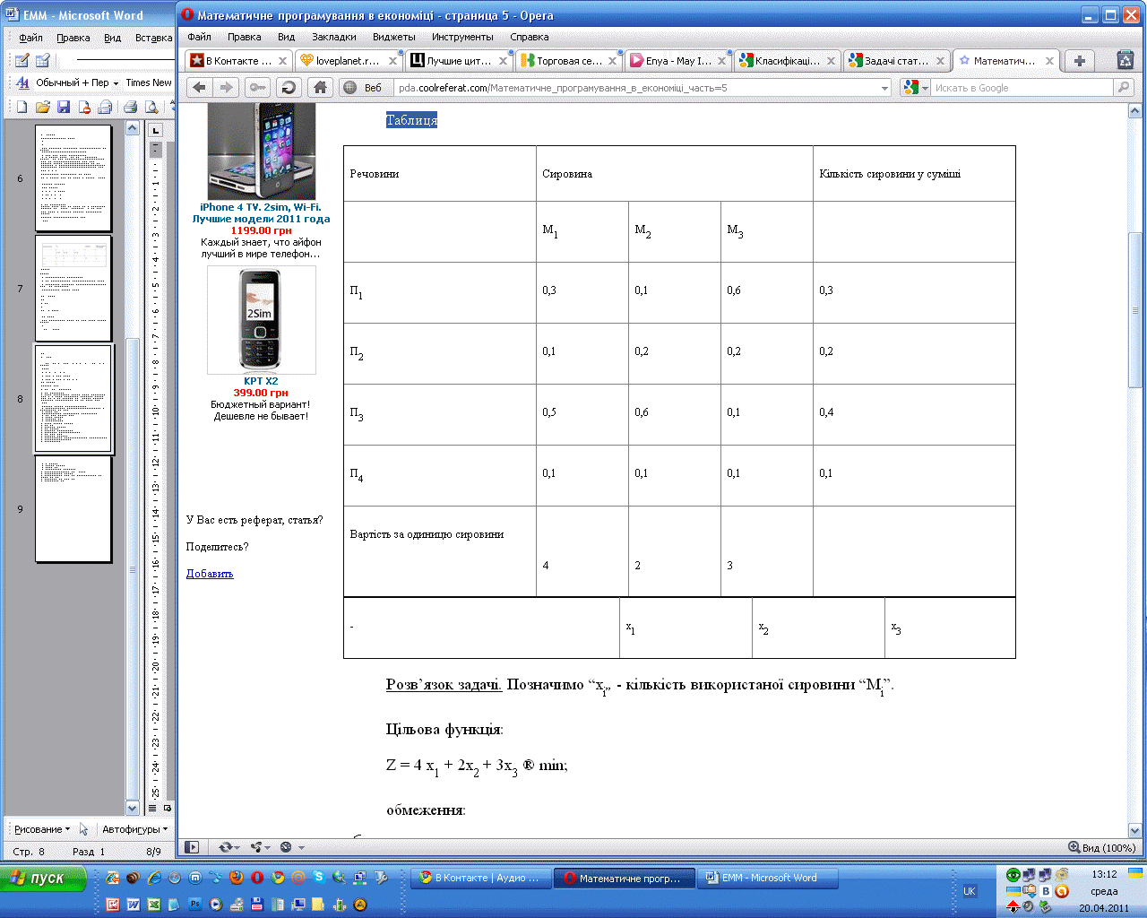Open the 'iPhone 4 TV, 2sim, Wi-Fi' ad link

point(261,207)
